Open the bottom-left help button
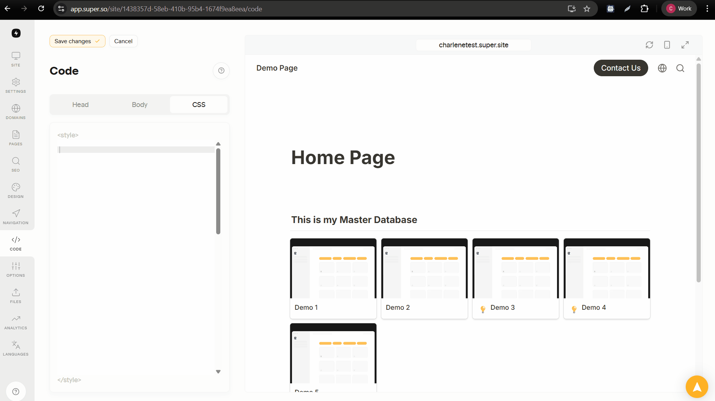The height and width of the screenshot is (401, 715). 16,392
